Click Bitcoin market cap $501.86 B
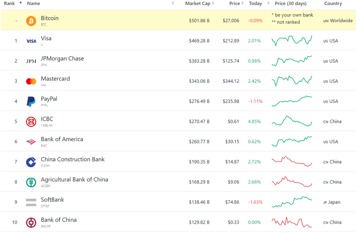This screenshot has height=233, width=356. tap(199, 21)
